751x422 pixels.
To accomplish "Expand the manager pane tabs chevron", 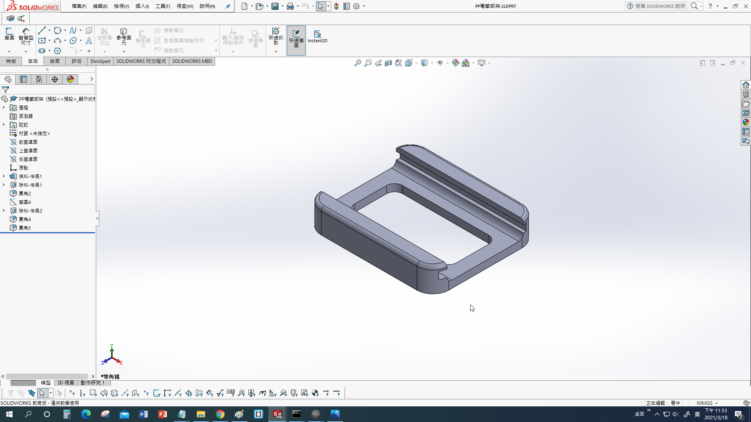I will pyautogui.click(x=92, y=79).
